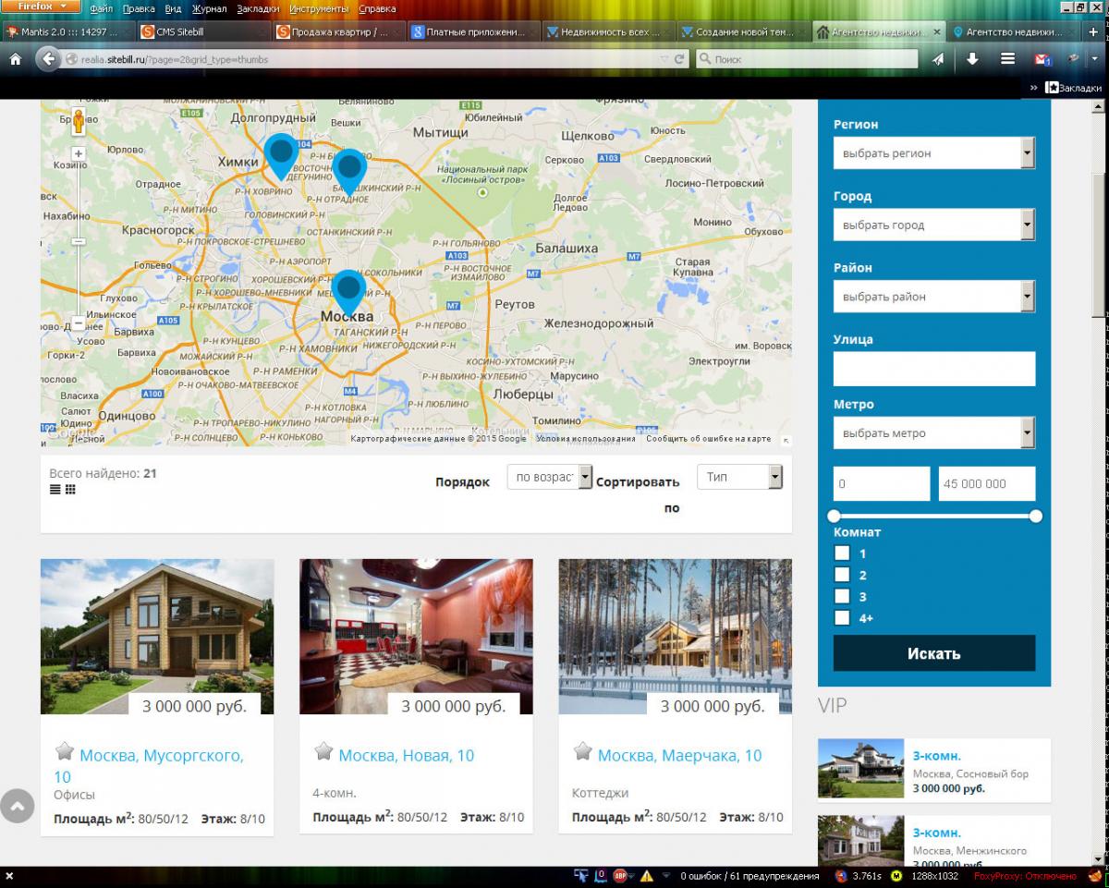Go to Firefox home page icon

15,58
